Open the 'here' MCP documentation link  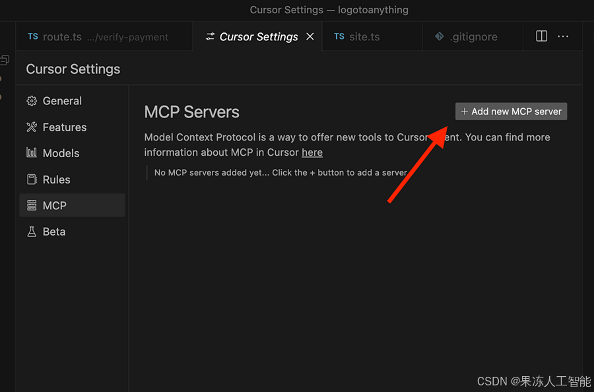click(312, 152)
